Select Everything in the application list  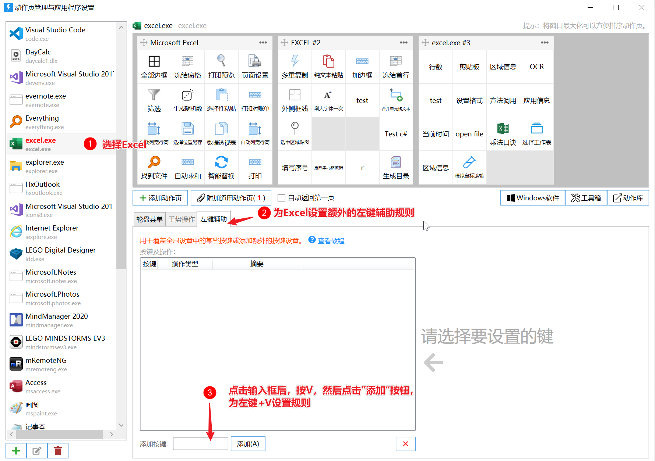[62, 122]
